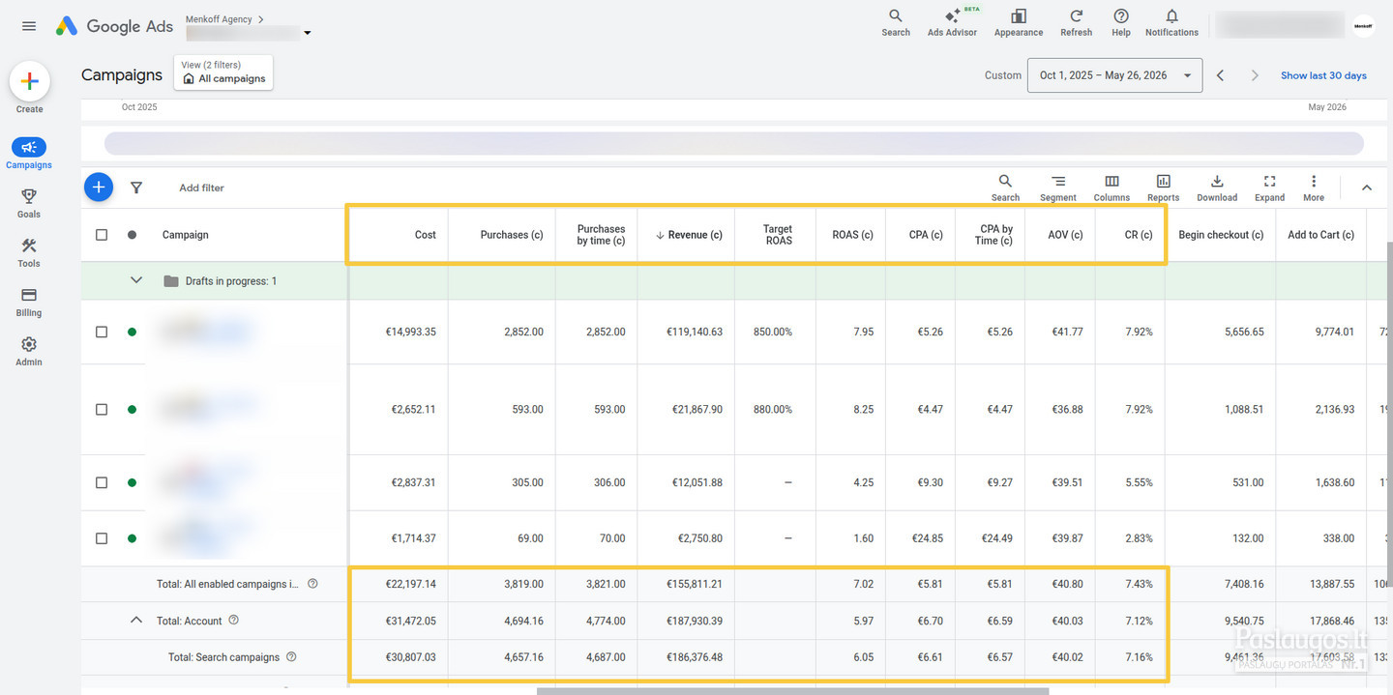Expand the Drafts in progress row
Screen dimensions: 1393x695
136,280
